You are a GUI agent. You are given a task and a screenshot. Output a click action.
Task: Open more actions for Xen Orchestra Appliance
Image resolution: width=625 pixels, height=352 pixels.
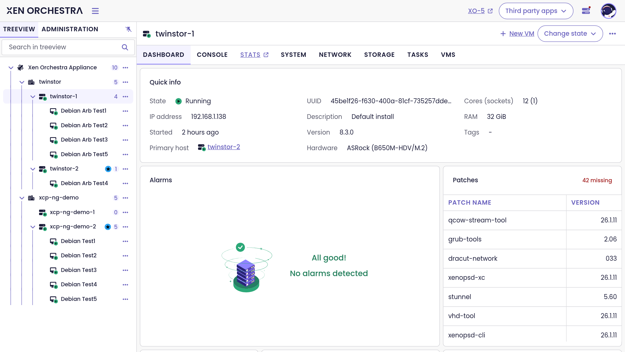click(126, 68)
